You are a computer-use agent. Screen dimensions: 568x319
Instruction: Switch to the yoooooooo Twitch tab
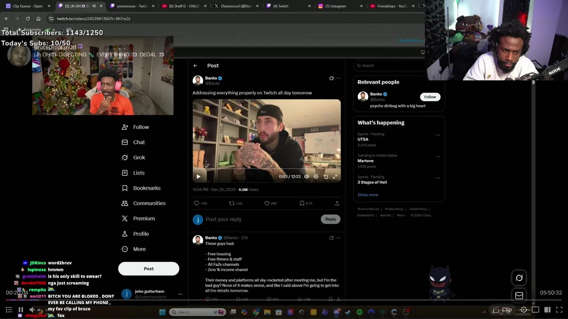tap(132, 6)
